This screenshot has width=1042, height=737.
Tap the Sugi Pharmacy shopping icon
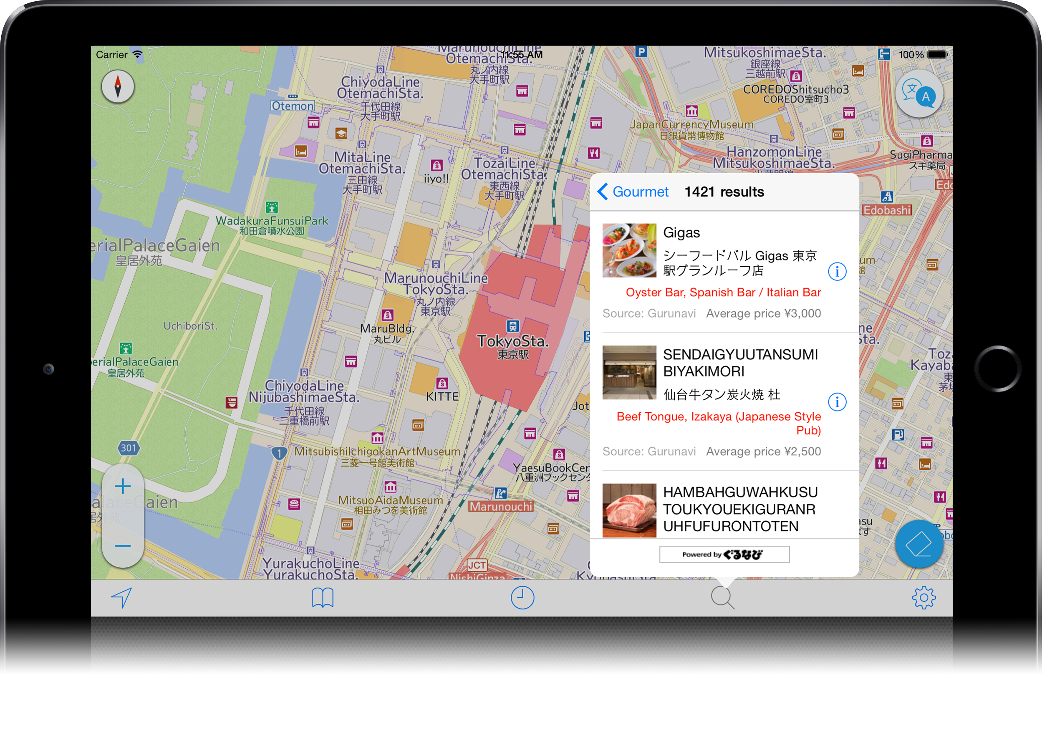coord(927,141)
